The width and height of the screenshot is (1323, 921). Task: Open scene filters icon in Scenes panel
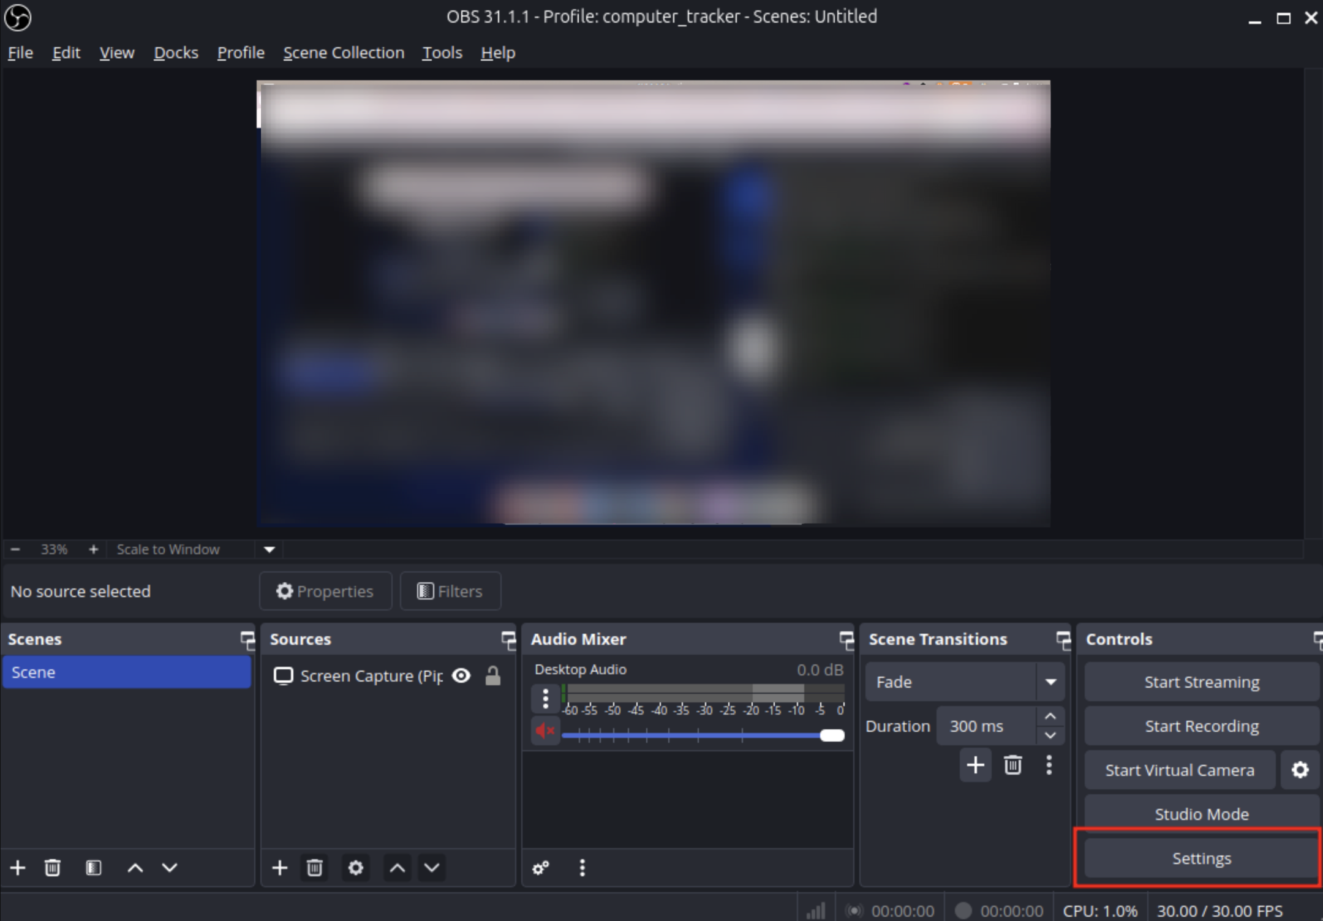click(x=93, y=868)
